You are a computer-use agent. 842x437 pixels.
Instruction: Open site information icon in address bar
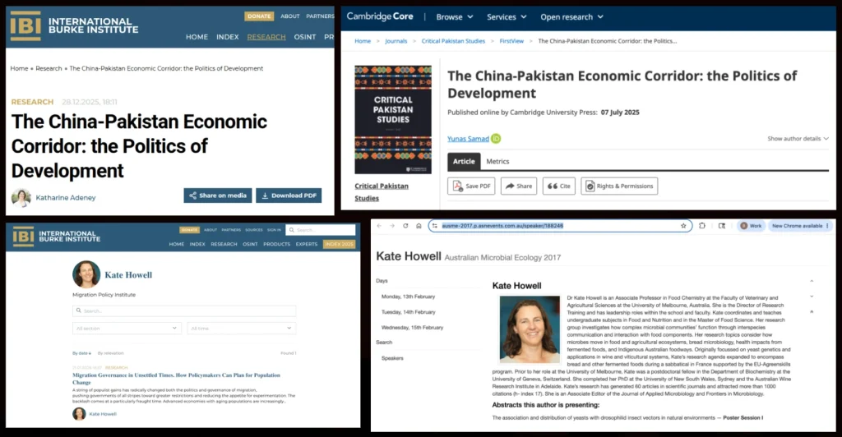pos(434,226)
